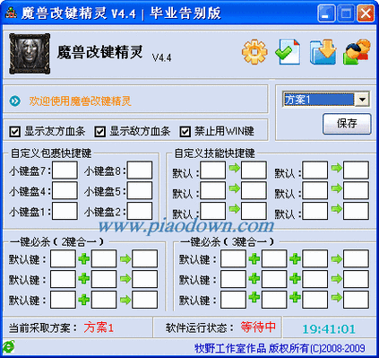This screenshot has width=379, height=358.
Task: Click the 小键盘8 hotkey input box
Action: tap(140, 170)
